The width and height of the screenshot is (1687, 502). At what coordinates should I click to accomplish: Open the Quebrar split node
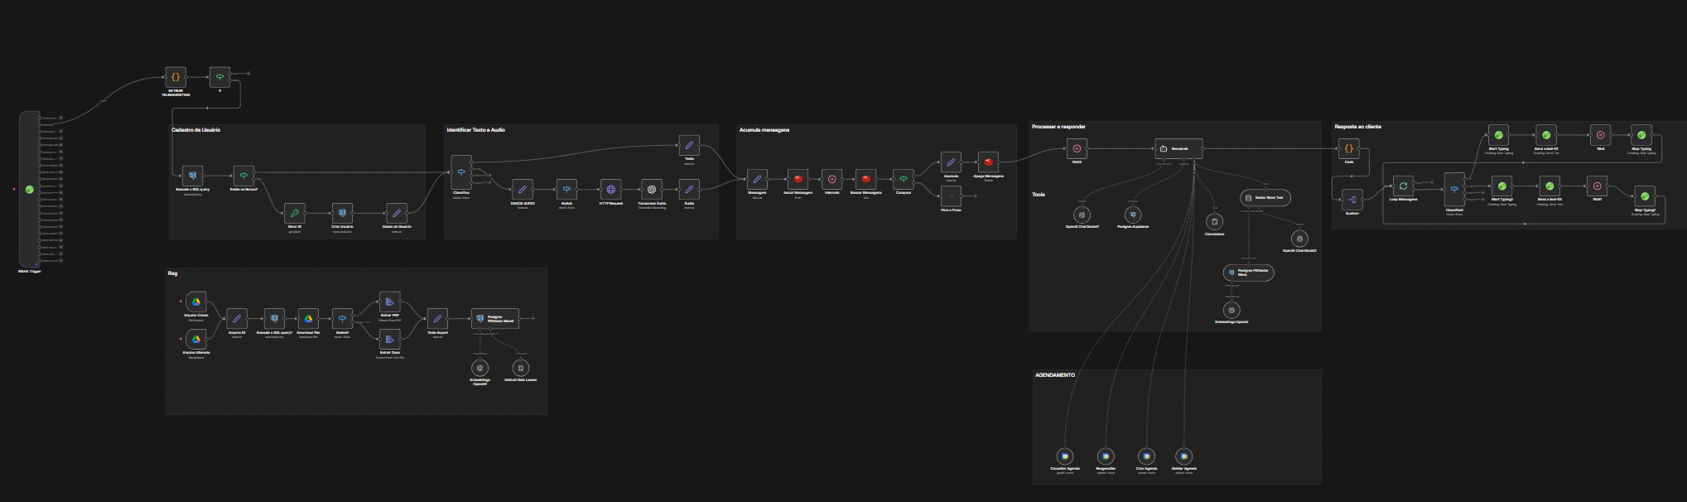click(1352, 200)
